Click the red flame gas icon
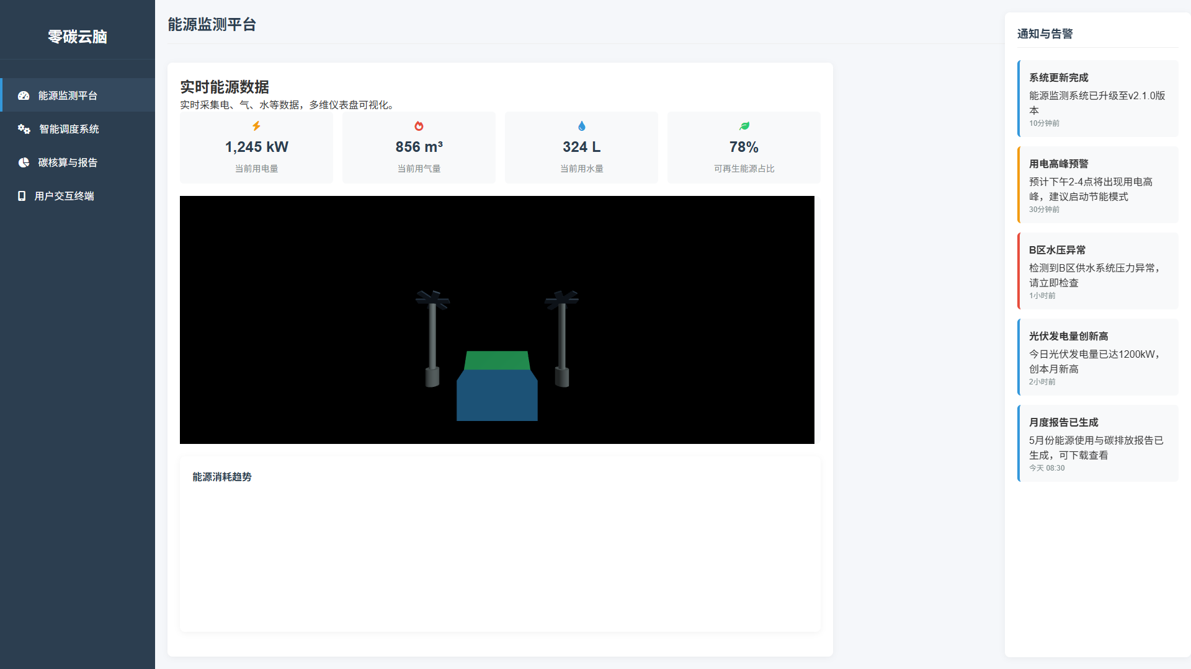This screenshot has height=669, width=1191. coord(419,126)
